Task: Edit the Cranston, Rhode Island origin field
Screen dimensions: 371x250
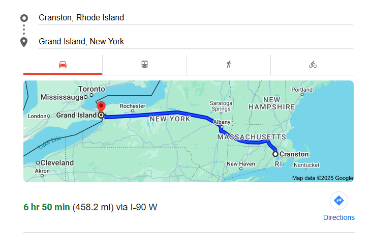Action: click(193, 18)
